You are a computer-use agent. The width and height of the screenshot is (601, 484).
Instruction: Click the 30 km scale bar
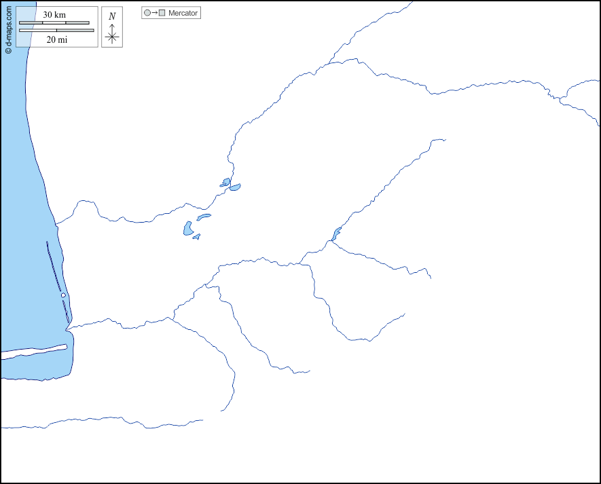(54, 23)
